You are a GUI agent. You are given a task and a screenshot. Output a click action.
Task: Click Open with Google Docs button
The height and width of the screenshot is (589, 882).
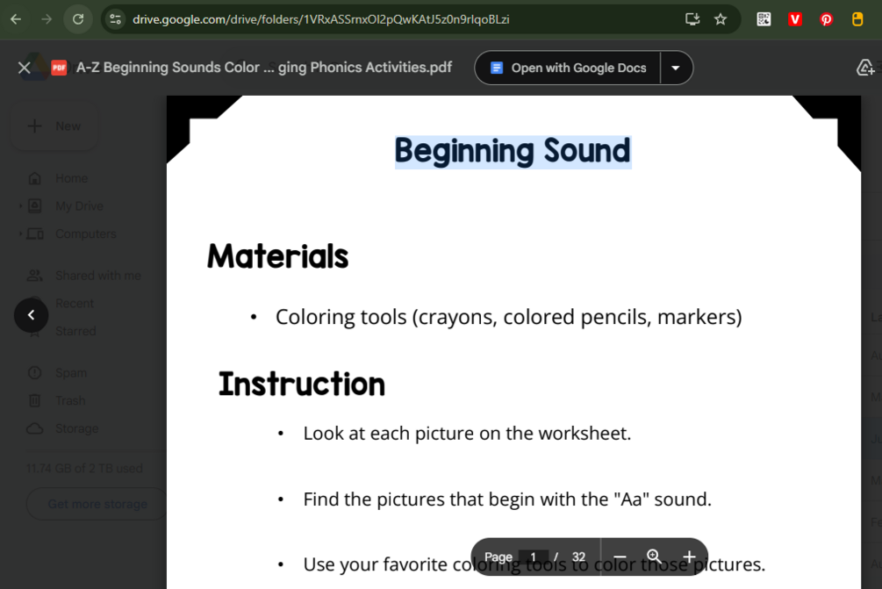(x=568, y=68)
